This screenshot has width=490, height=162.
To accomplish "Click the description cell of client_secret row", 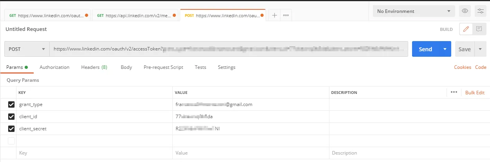I will 409,129.
